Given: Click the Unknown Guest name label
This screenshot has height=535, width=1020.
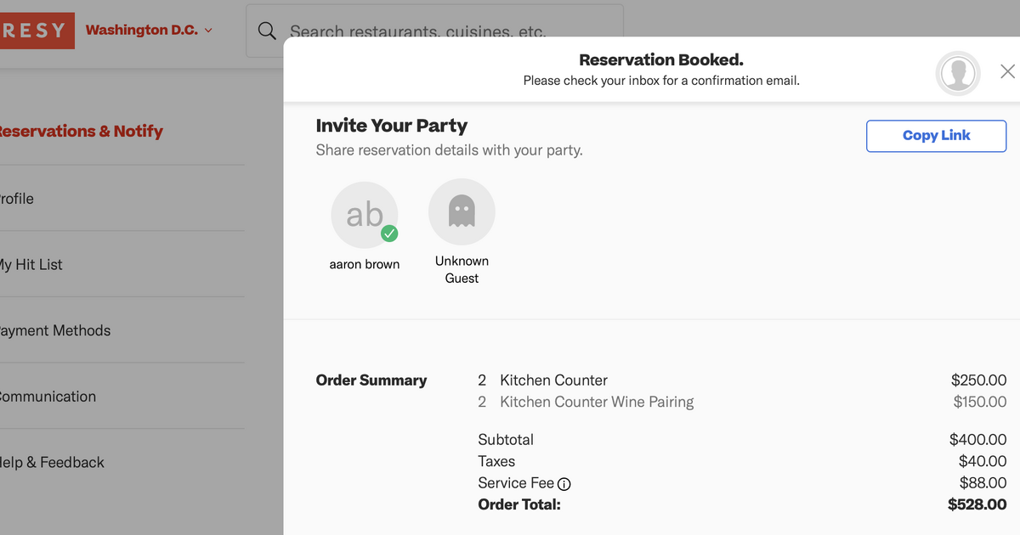Looking at the screenshot, I should [462, 270].
